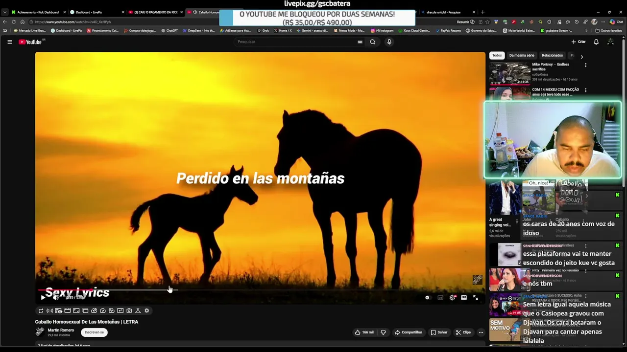Screen dimensions: 627x352
Task: Open the Xbox Cloud Gamin... bookmark
Action: (414, 31)
